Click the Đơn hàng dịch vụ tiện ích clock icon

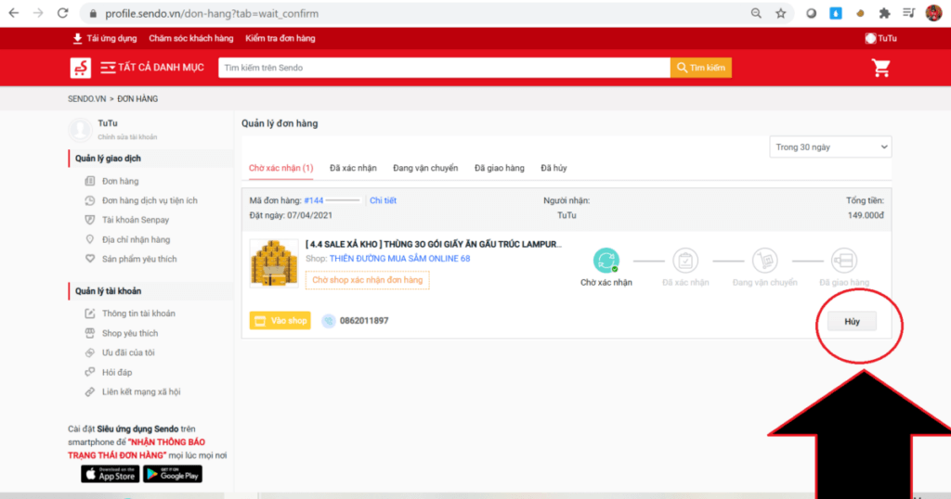90,200
